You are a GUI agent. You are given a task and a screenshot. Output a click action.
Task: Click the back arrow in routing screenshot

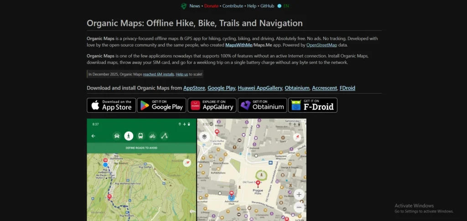click(93, 136)
